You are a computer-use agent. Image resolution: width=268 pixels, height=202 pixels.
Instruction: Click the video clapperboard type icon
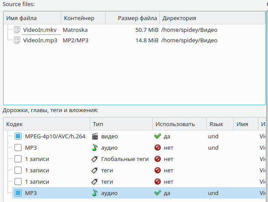pyautogui.click(x=95, y=136)
